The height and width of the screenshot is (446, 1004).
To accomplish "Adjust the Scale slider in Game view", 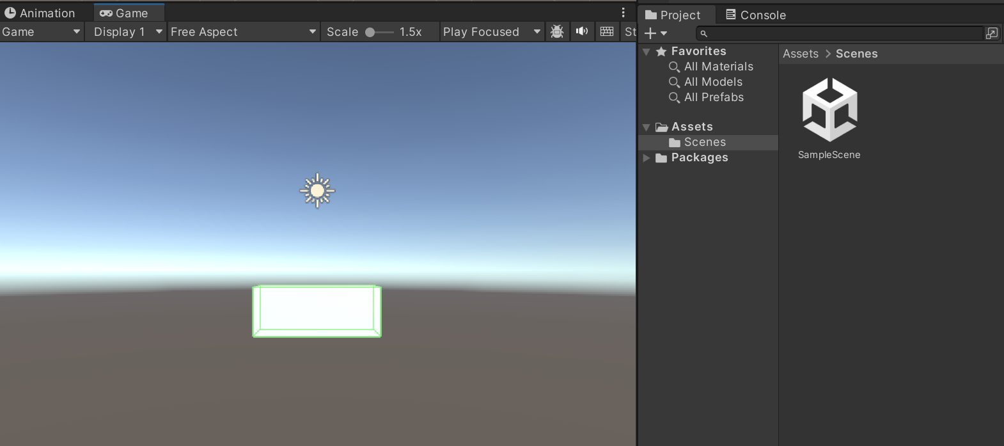I will tap(379, 32).
